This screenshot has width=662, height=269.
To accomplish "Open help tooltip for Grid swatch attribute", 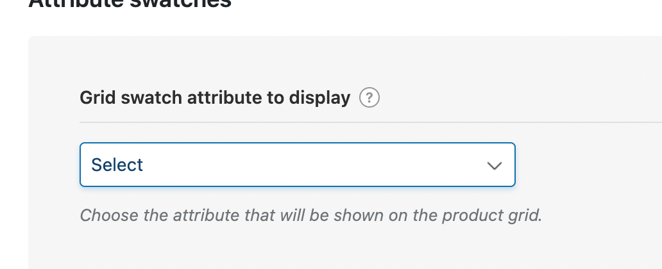I will click(369, 99).
